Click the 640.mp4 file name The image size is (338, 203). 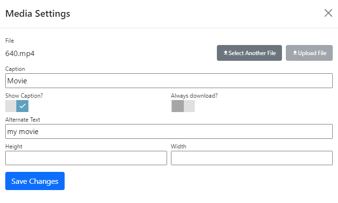[x=20, y=53]
